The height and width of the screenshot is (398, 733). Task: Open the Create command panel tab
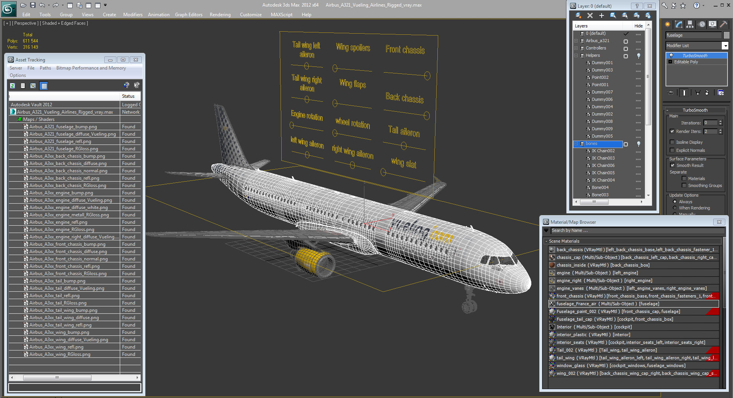pyautogui.click(x=668, y=24)
